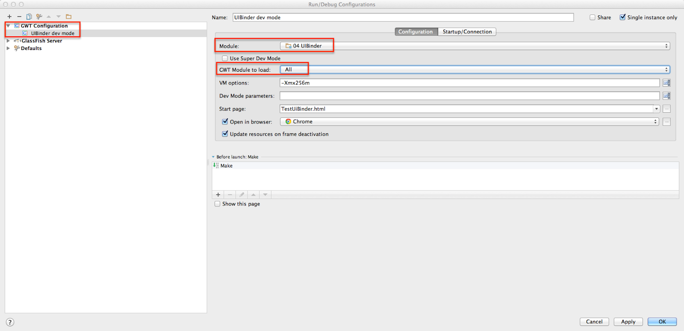
Task: Open the browser dropdown showing Chrome
Action: [x=469, y=122]
